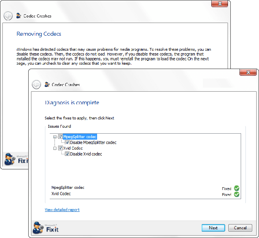This screenshot has height=238, width=259.
Task: Click 'Select the fixes to apply' instruction text
Action: click(x=79, y=118)
